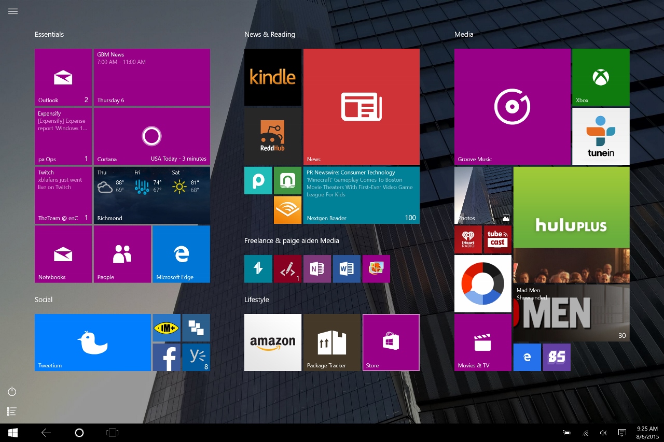Image resolution: width=664 pixels, height=442 pixels.
Task: Open the Groove Music tile
Action: (x=513, y=107)
